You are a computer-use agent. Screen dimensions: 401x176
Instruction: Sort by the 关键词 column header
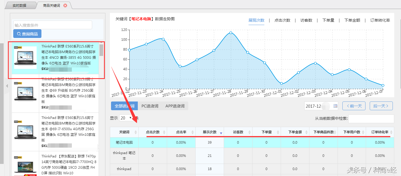click(x=124, y=132)
